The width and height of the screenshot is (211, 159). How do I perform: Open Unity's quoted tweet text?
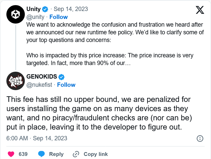tap(115, 44)
